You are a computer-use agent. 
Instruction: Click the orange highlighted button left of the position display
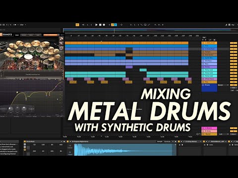tap(77, 25)
